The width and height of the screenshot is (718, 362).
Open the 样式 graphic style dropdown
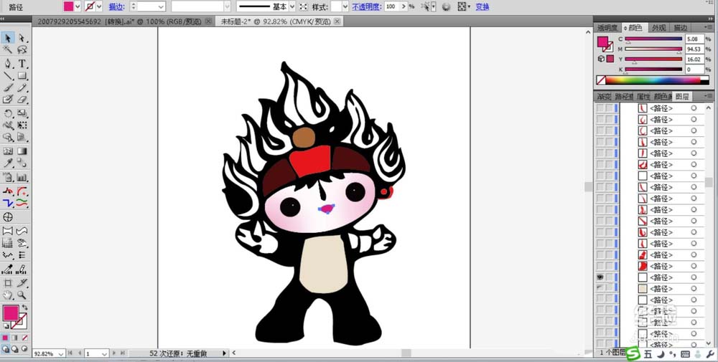point(345,6)
